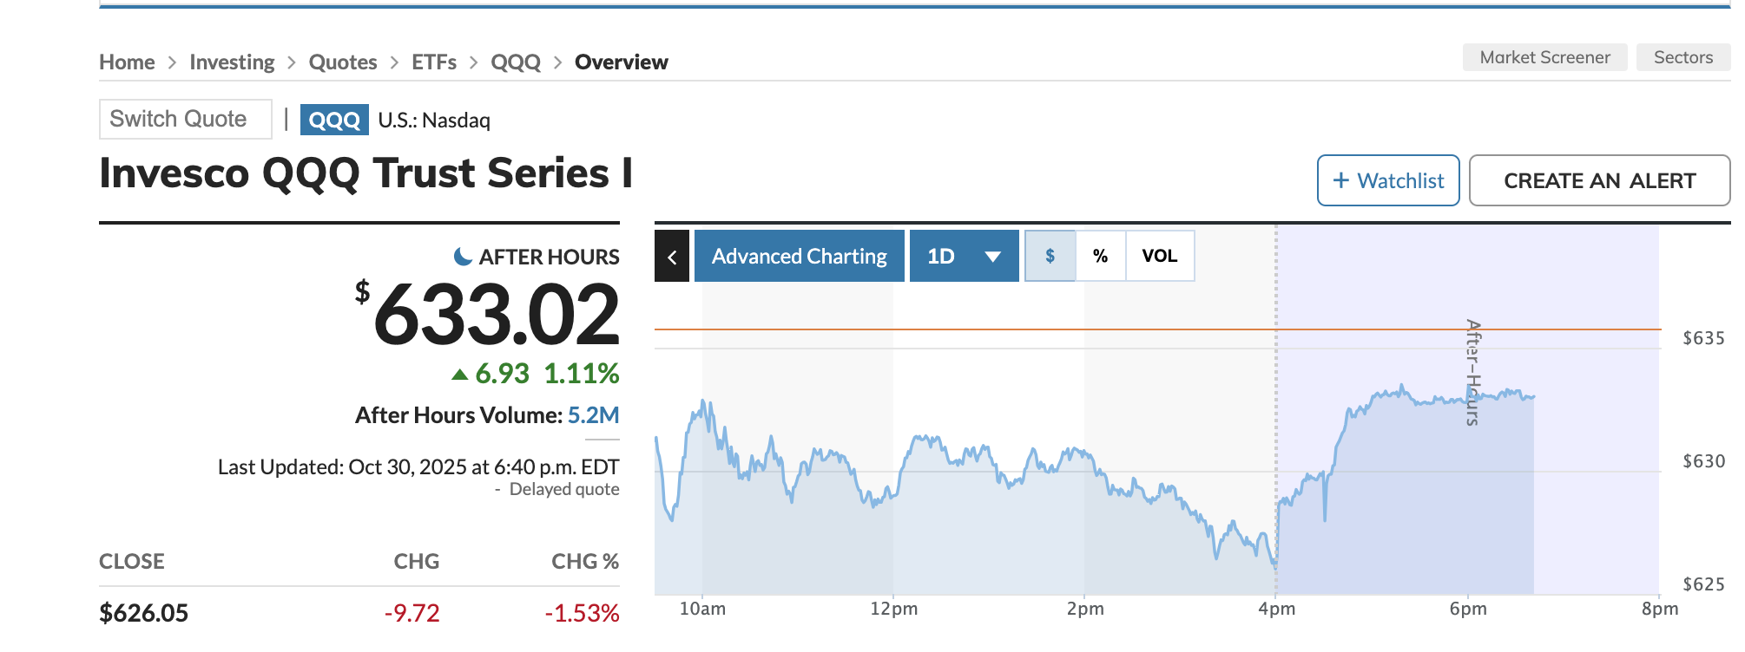Click the After Hours moon icon
Image resolution: width=1745 pixels, height=652 pixels.
point(464,257)
